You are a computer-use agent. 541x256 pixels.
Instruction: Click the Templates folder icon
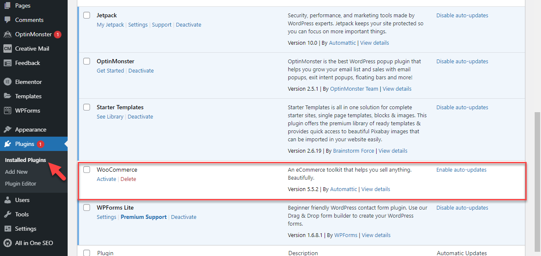(8, 96)
